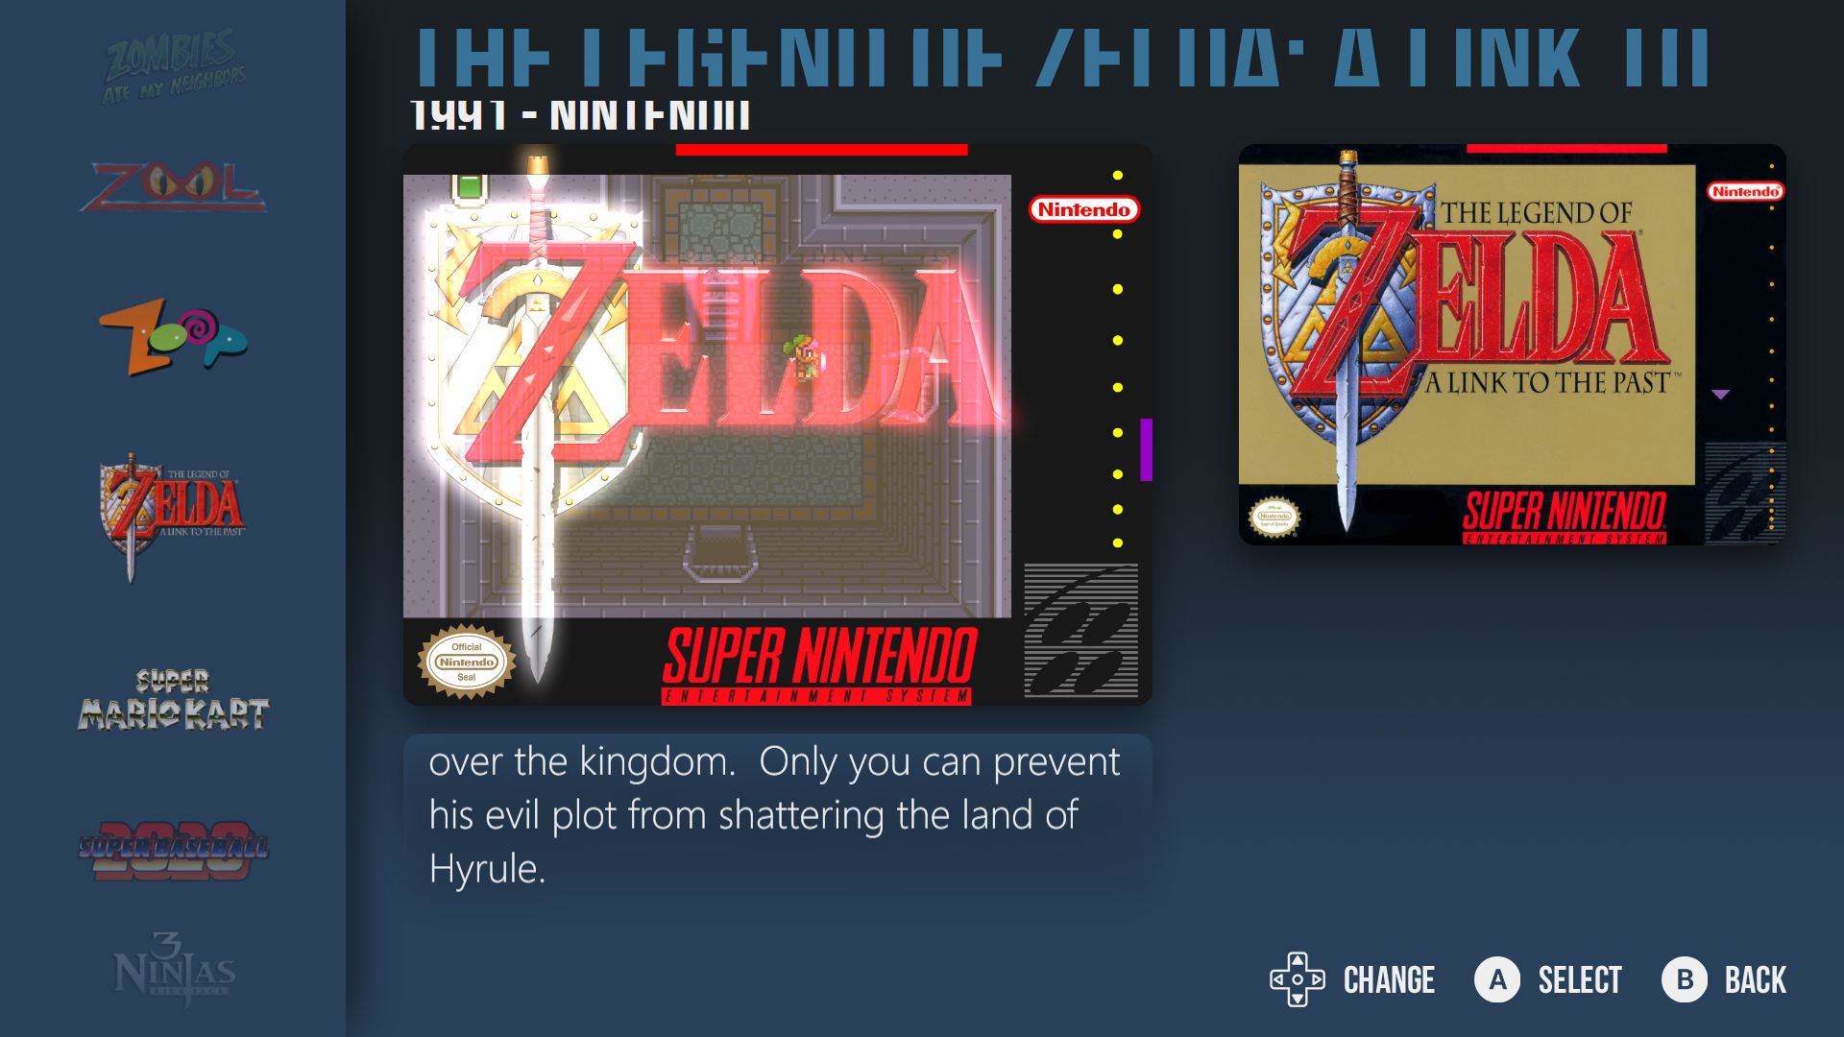Screen dimensions: 1844x1037
Task: Choose the Zool game logo
Action: pos(173,186)
